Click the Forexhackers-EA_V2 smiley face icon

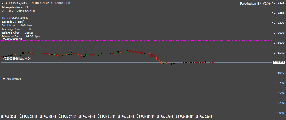tap(269, 4)
